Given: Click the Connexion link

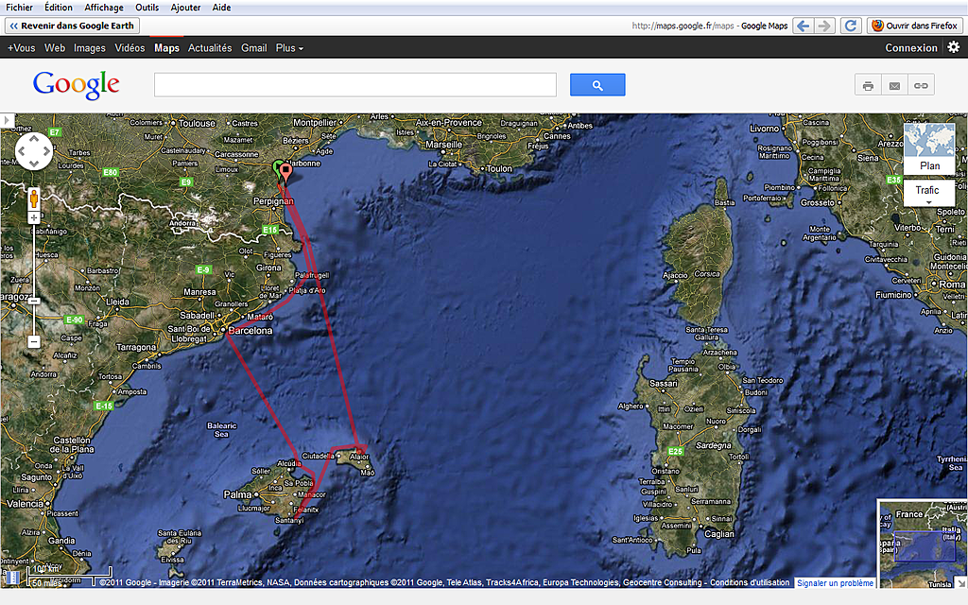Looking at the screenshot, I should pyautogui.click(x=911, y=47).
